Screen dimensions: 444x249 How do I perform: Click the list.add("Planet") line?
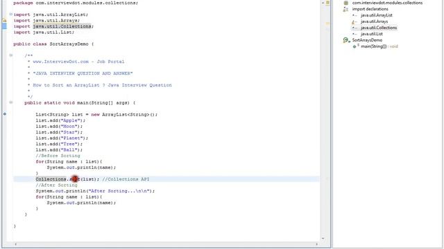pos(62,138)
